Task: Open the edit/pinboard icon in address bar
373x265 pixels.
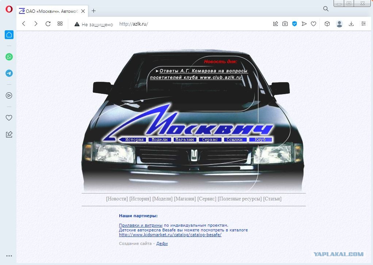Action: tap(276, 24)
